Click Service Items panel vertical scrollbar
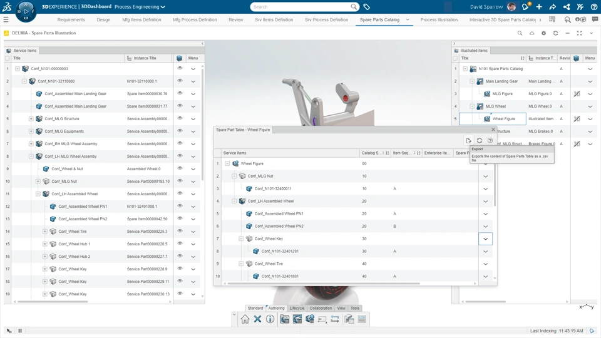 [202, 123]
